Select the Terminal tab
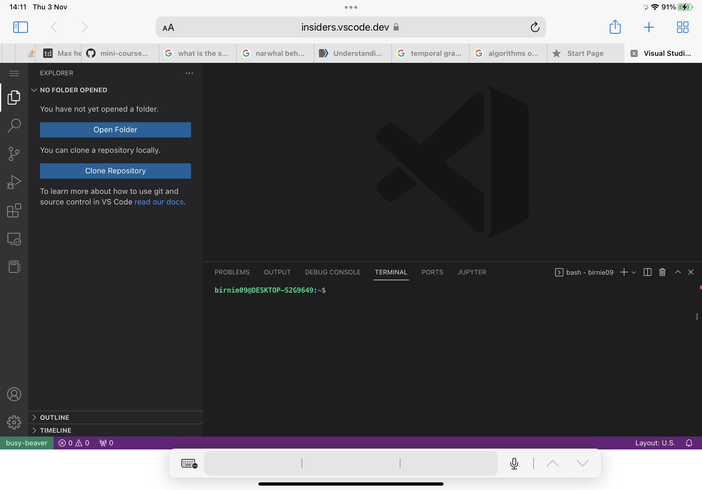 coord(391,272)
